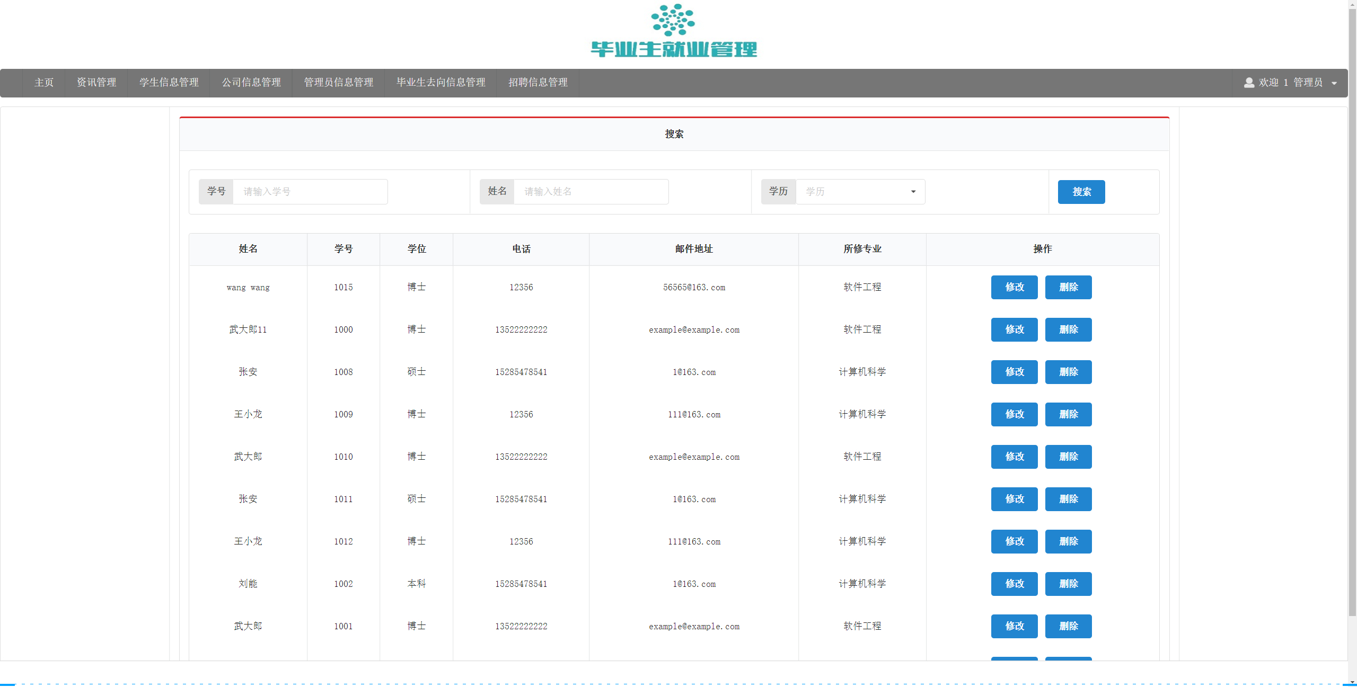Screen dimensions: 1357x687
Task: Click 删除 for student 1015
Action: coord(1069,287)
